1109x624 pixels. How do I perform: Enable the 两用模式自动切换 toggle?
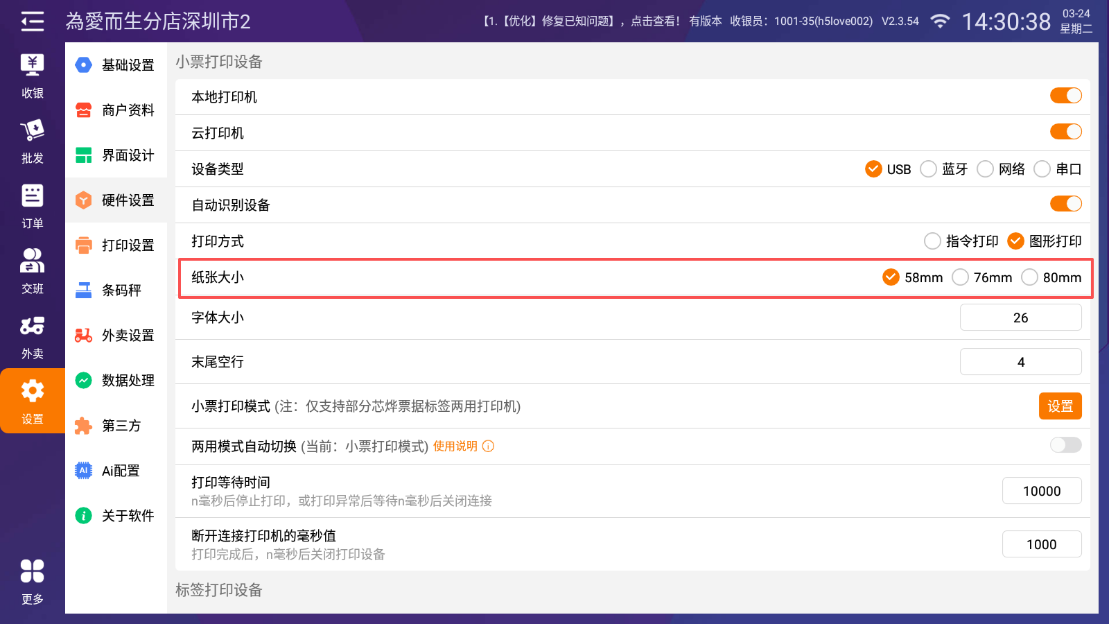tap(1065, 445)
